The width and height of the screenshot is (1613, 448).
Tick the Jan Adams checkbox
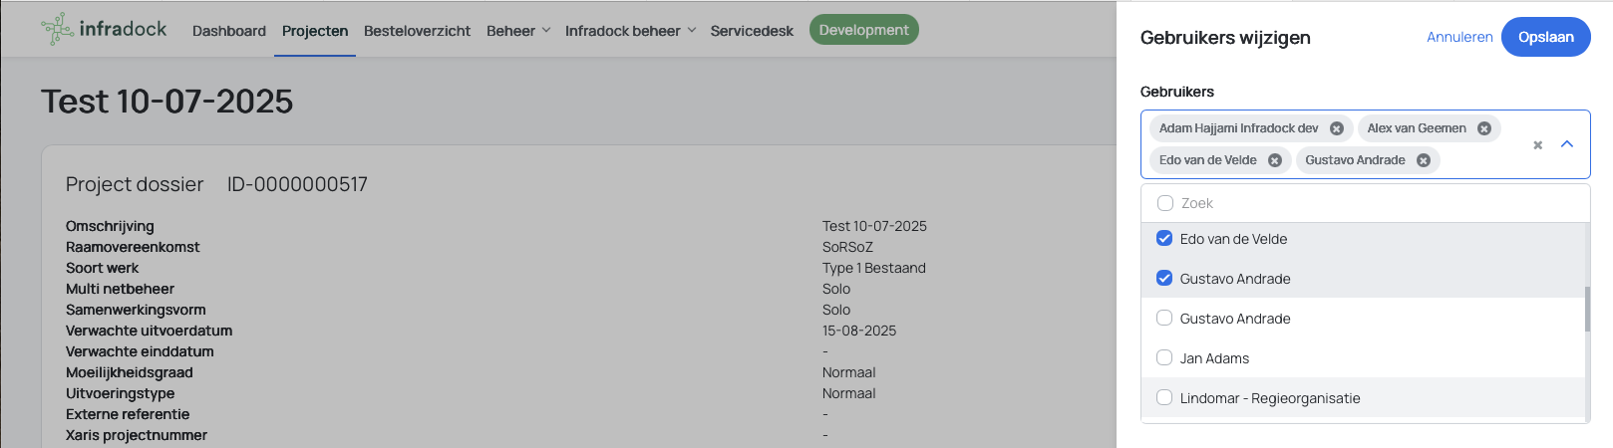coord(1164,357)
